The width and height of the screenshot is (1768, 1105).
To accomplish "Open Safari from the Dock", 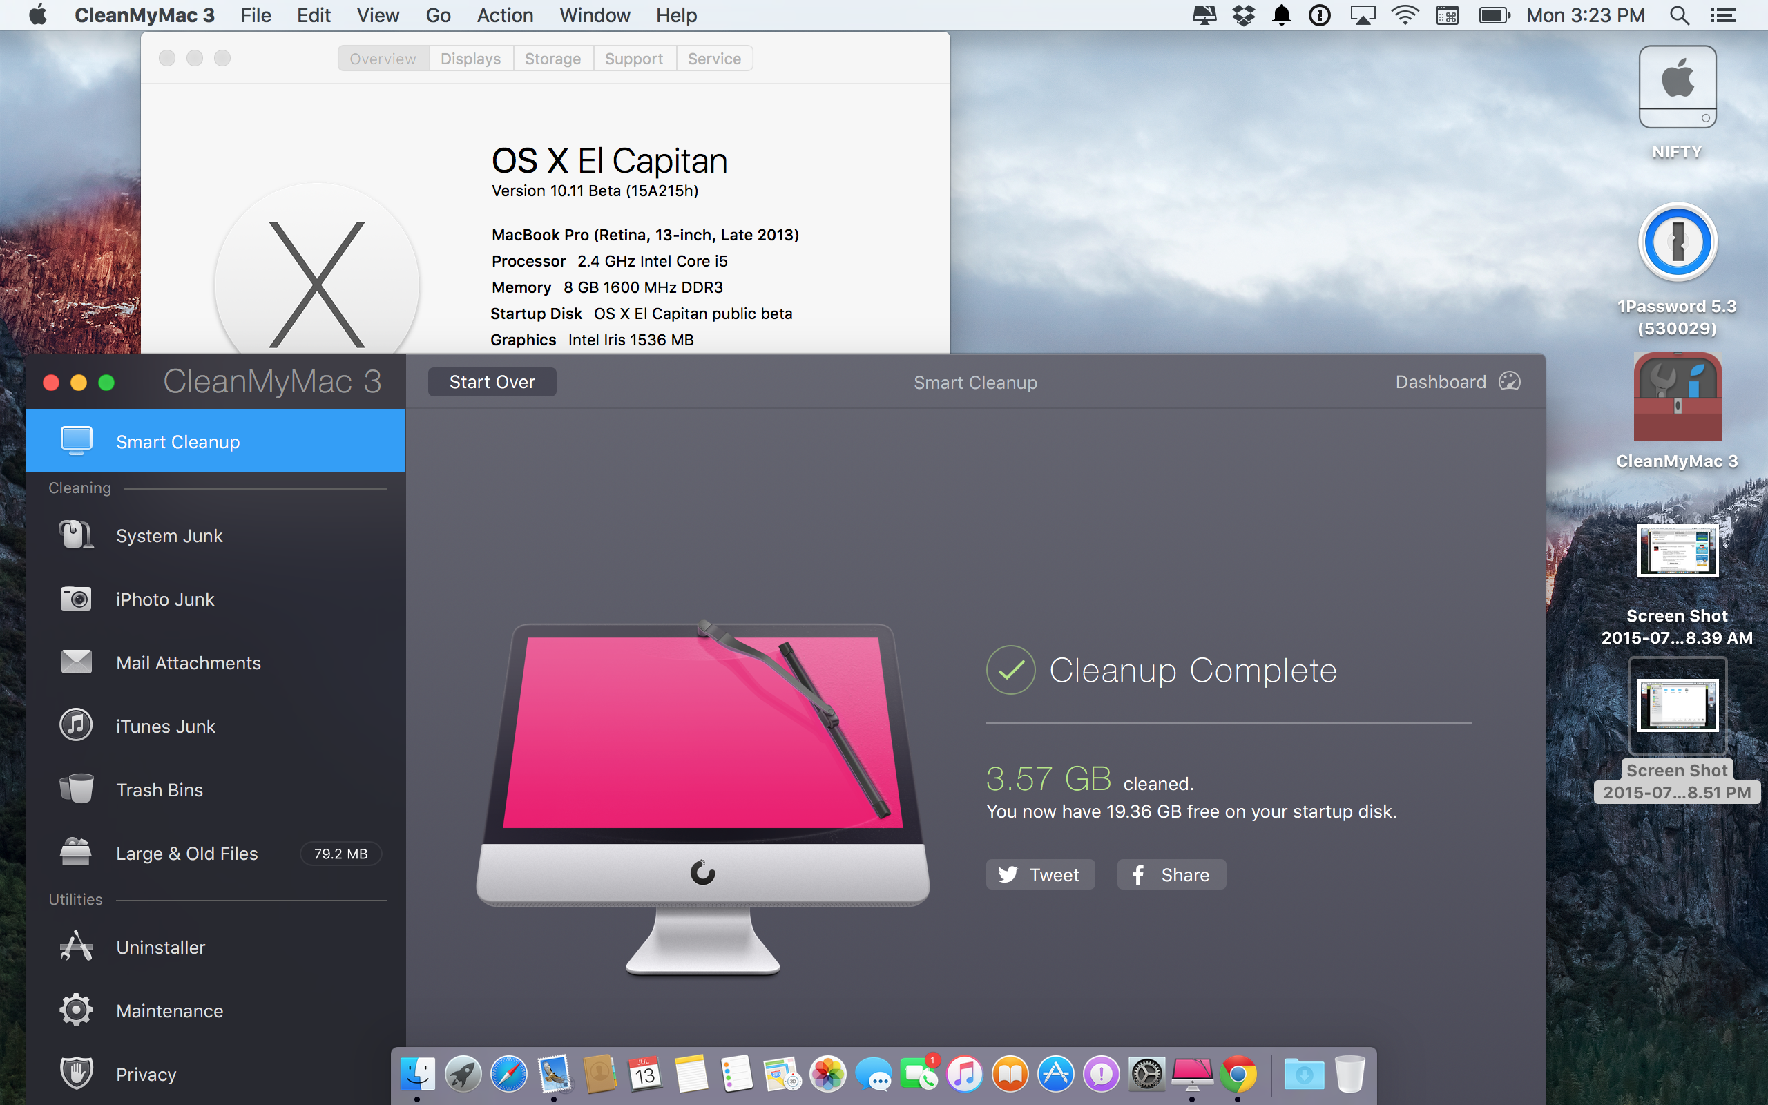I will point(508,1073).
